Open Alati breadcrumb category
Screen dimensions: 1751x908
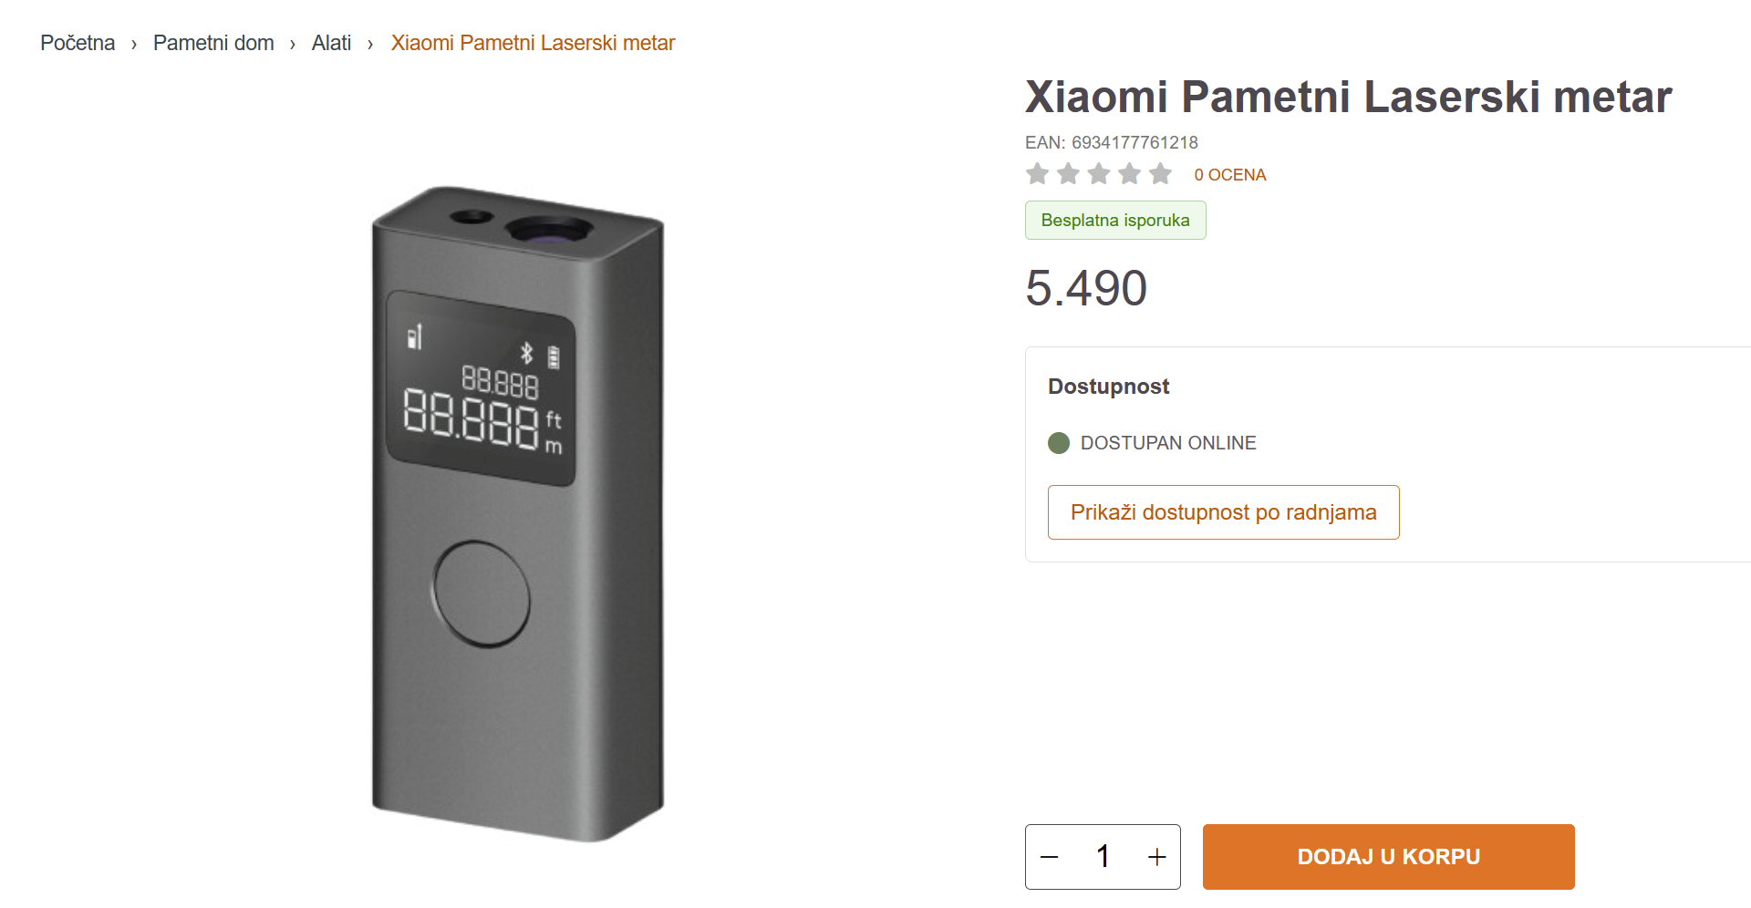coord(331,43)
